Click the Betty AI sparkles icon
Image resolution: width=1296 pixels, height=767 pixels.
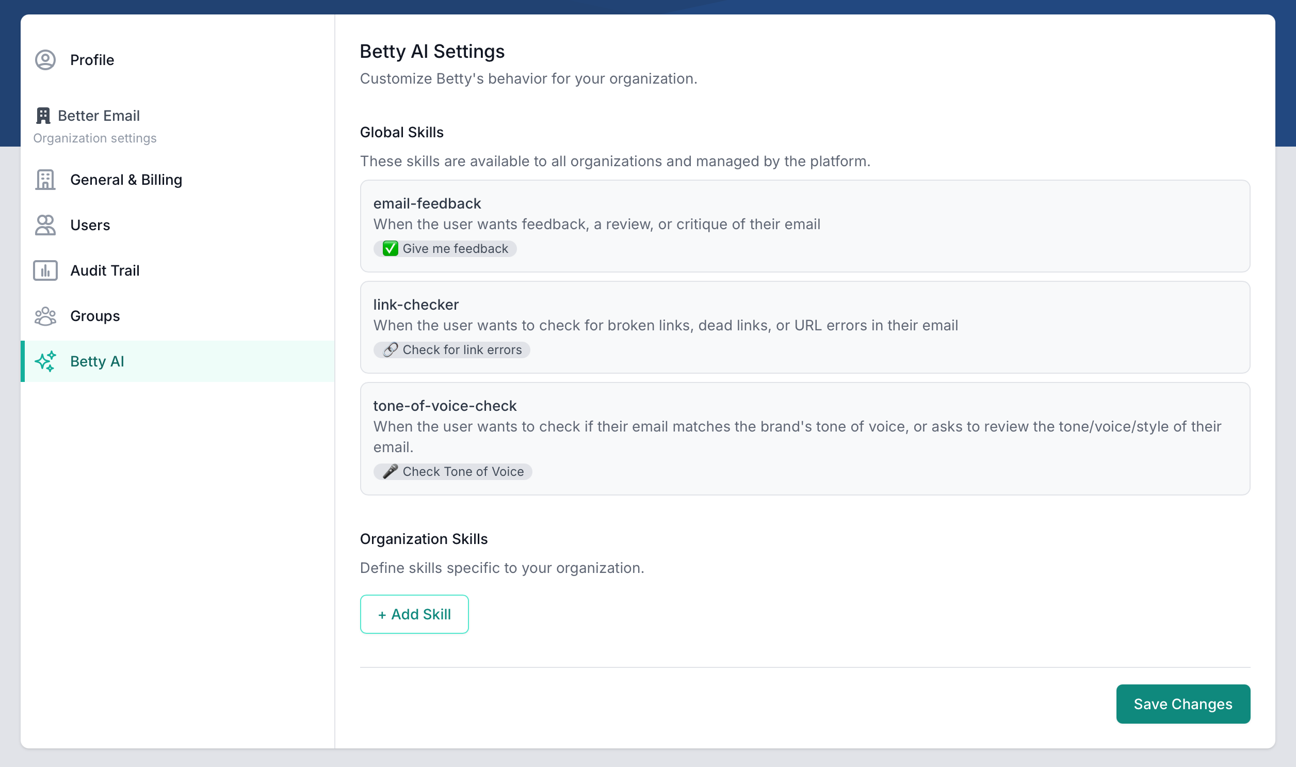click(45, 362)
